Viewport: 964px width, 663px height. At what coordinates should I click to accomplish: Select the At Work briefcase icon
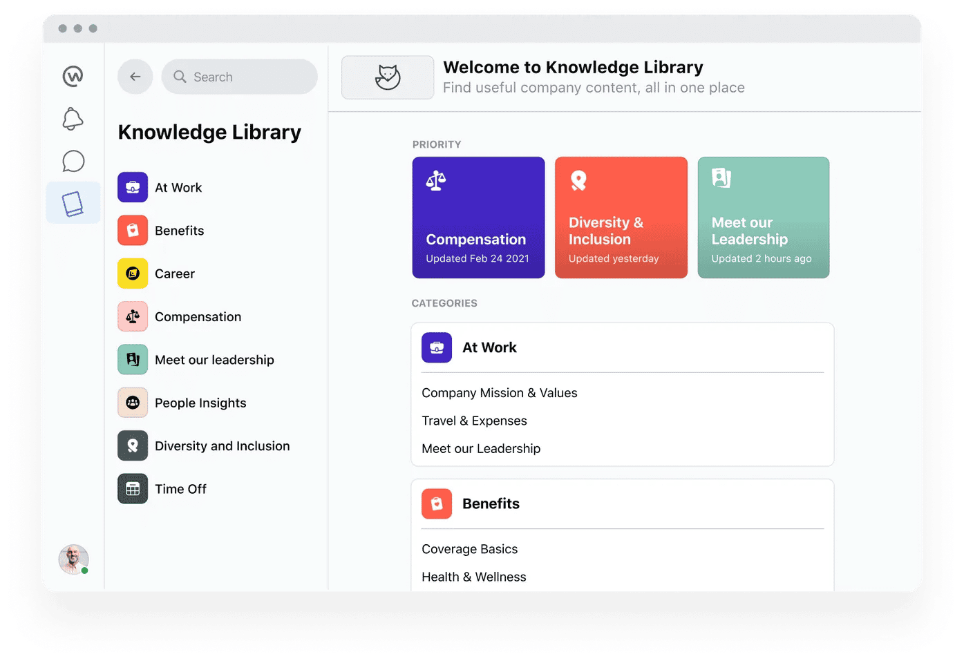[x=132, y=187]
